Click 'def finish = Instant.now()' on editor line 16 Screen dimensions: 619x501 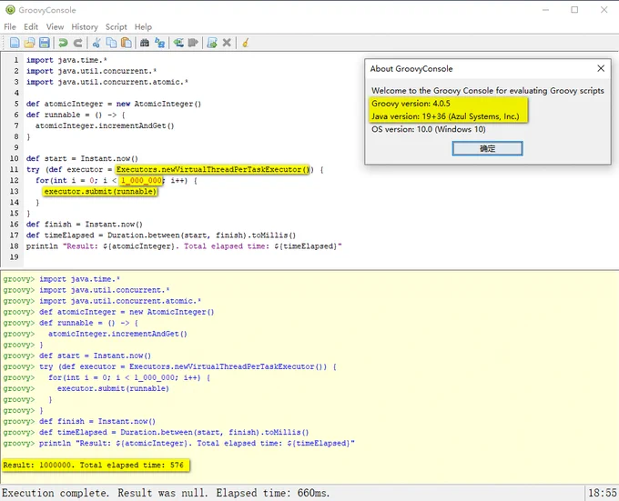click(85, 225)
